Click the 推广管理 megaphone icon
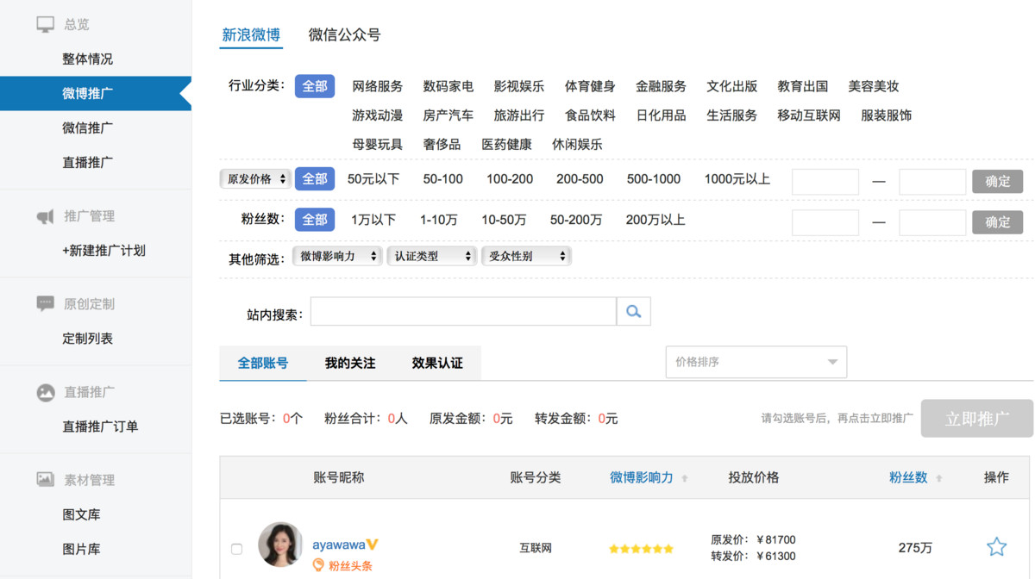Screen dimensions: 1035x579 click(45, 216)
